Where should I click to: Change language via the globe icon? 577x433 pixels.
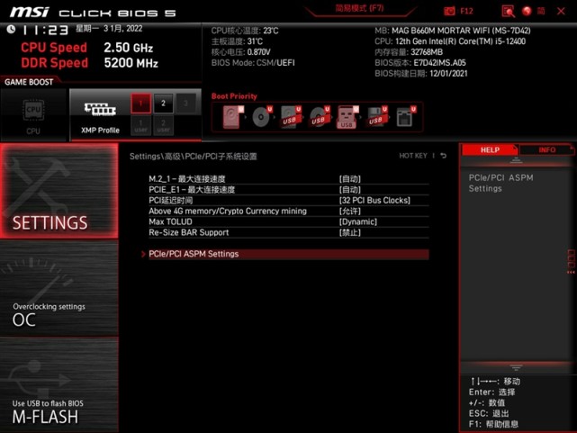[x=527, y=11]
